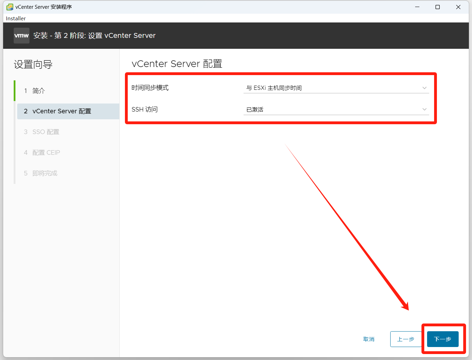Open the SSH 访问 dropdown showing 已激活
Image resolution: width=472 pixels, height=360 pixels.
(332, 109)
